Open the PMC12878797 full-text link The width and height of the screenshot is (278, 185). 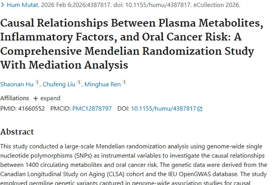(x=92, y=109)
